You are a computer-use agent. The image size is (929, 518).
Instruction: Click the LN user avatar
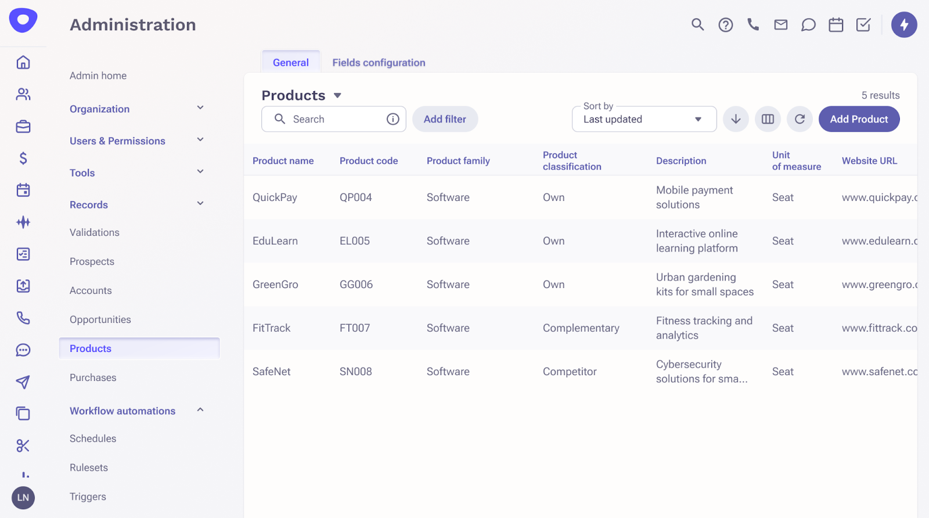(23, 498)
